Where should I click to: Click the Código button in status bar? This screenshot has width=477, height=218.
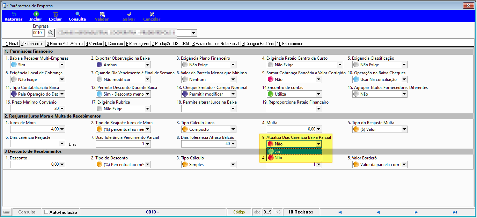click(239, 212)
